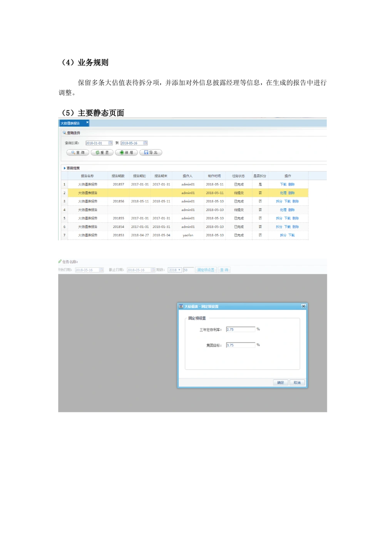
Task: Click the 导出 export button with disk icon
Action: [x=151, y=153]
